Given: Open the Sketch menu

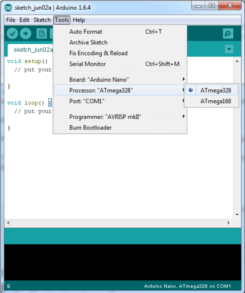Looking at the screenshot, I should point(42,20).
